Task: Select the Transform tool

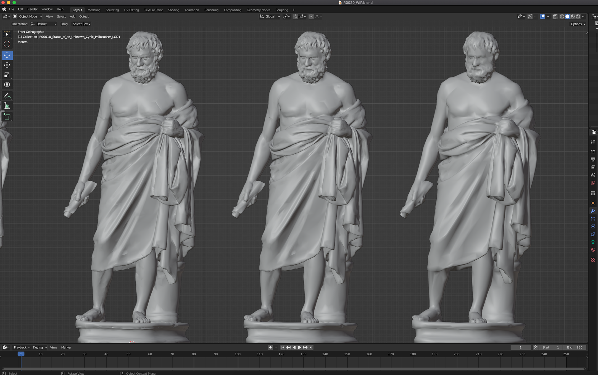Action: (x=7, y=85)
